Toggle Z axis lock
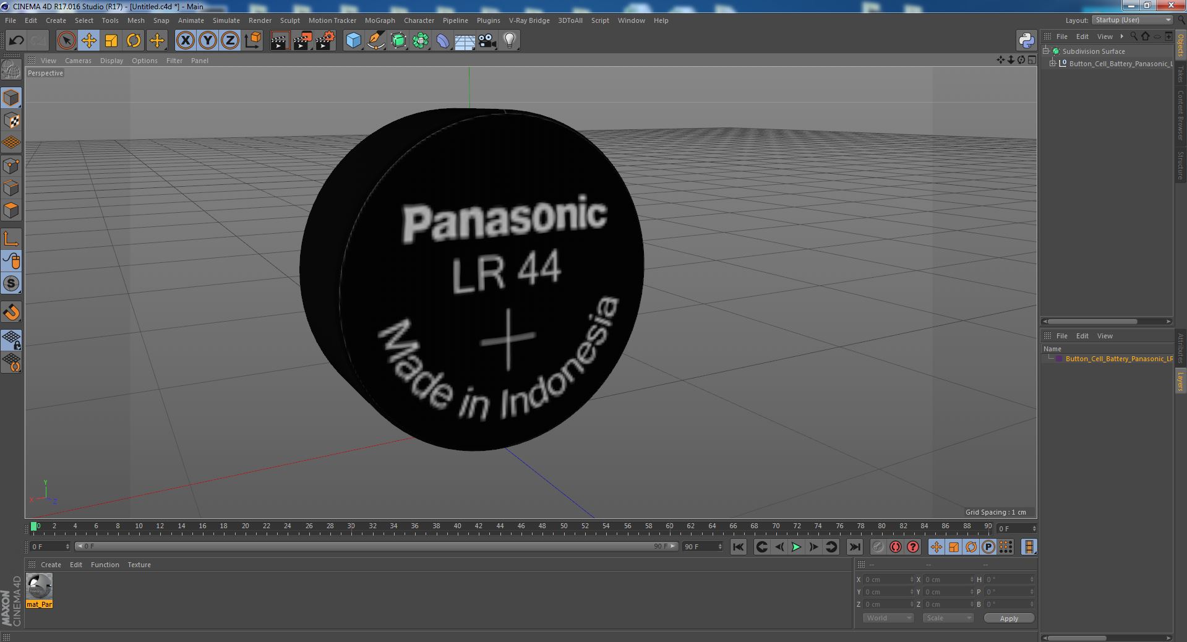 coord(230,41)
